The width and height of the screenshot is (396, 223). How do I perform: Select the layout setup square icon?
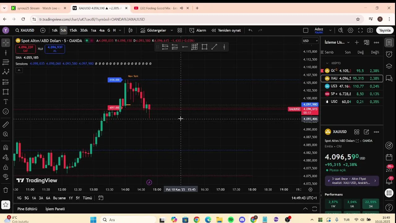pyautogui.click(x=306, y=30)
